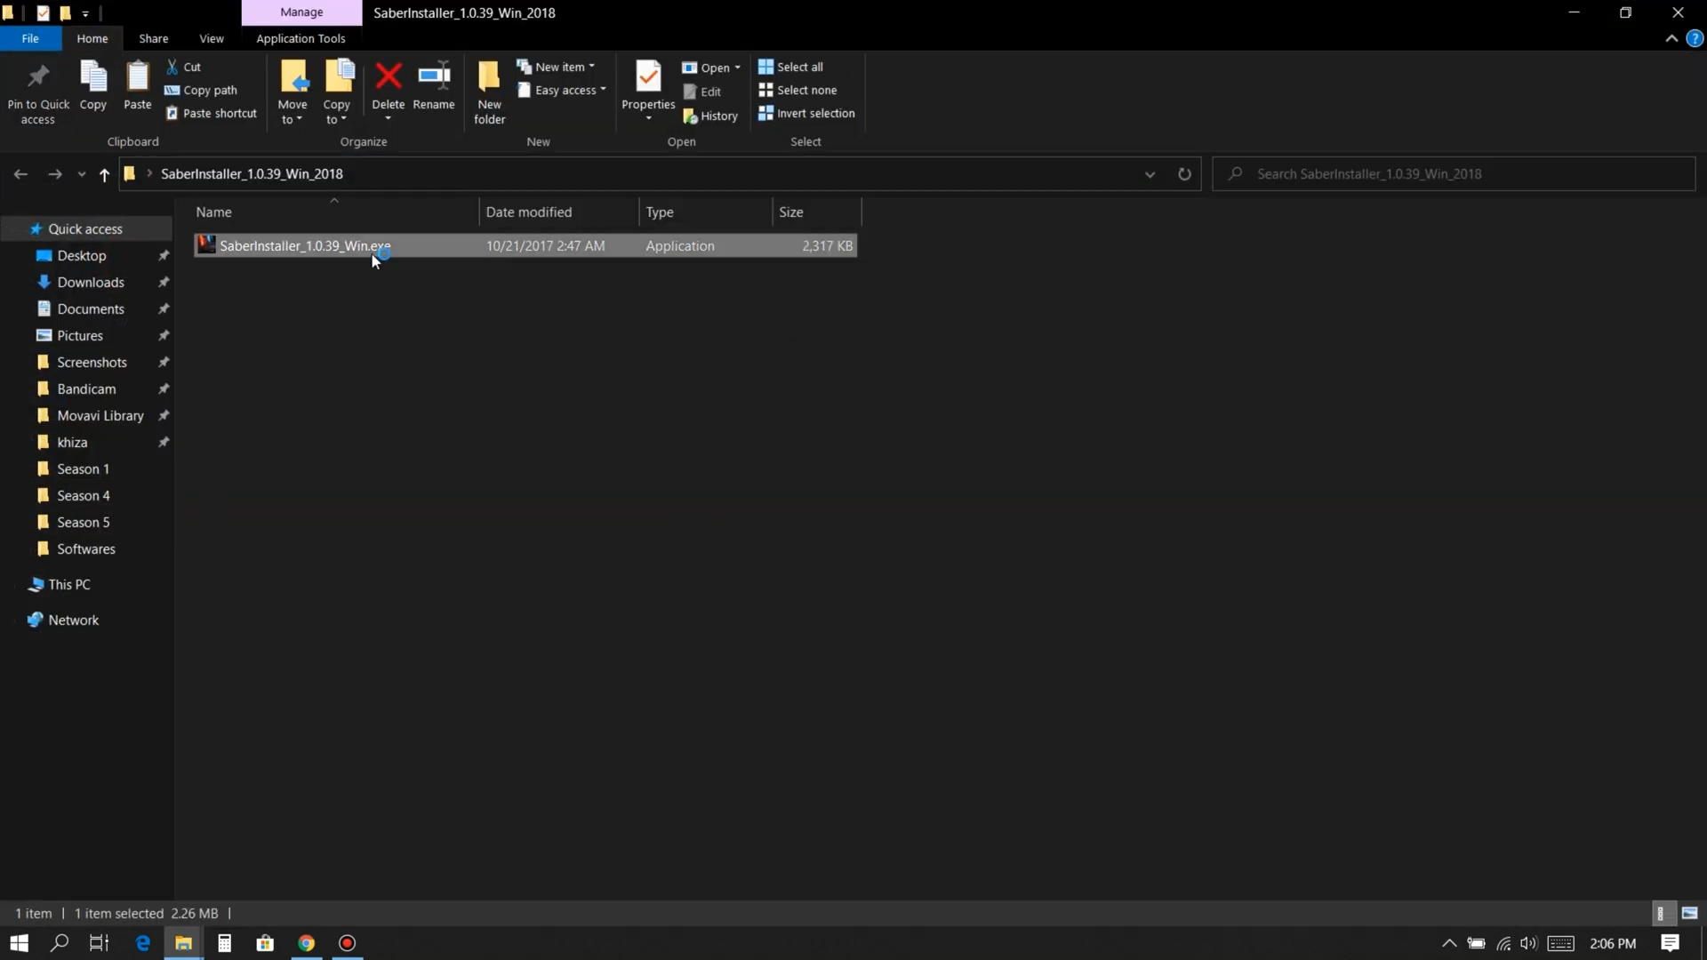This screenshot has height=960, width=1707.
Task: Switch to the View ribbon tab
Action: click(x=212, y=38)
